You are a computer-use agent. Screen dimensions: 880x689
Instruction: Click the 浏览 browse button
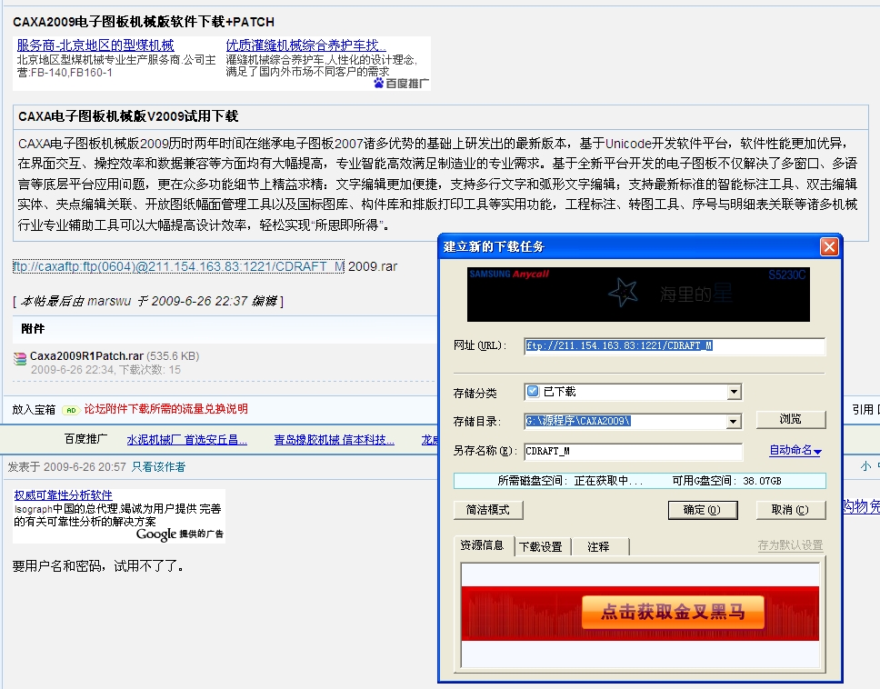point(791,419)
